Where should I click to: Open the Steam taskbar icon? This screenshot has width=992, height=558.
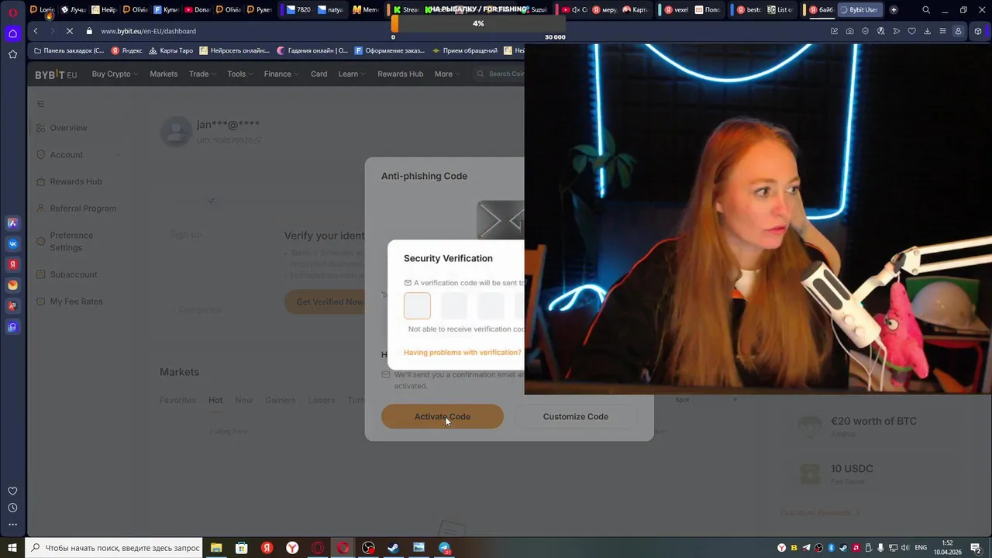[394, 548]
